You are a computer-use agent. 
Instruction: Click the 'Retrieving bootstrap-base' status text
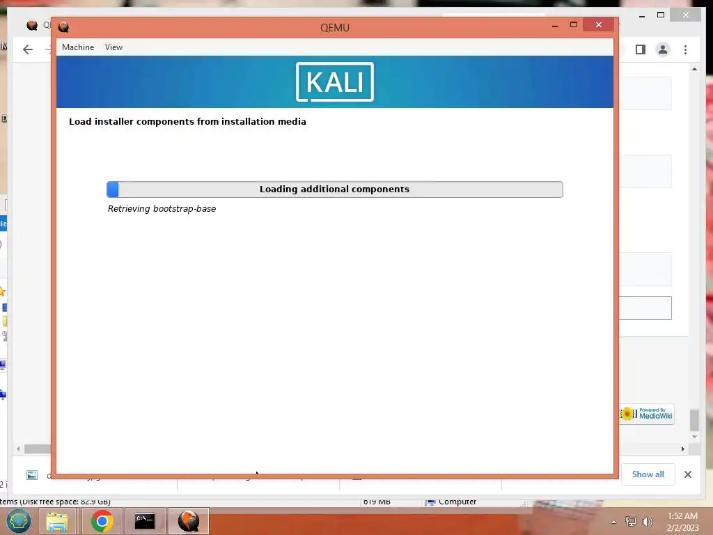point(162,209)
